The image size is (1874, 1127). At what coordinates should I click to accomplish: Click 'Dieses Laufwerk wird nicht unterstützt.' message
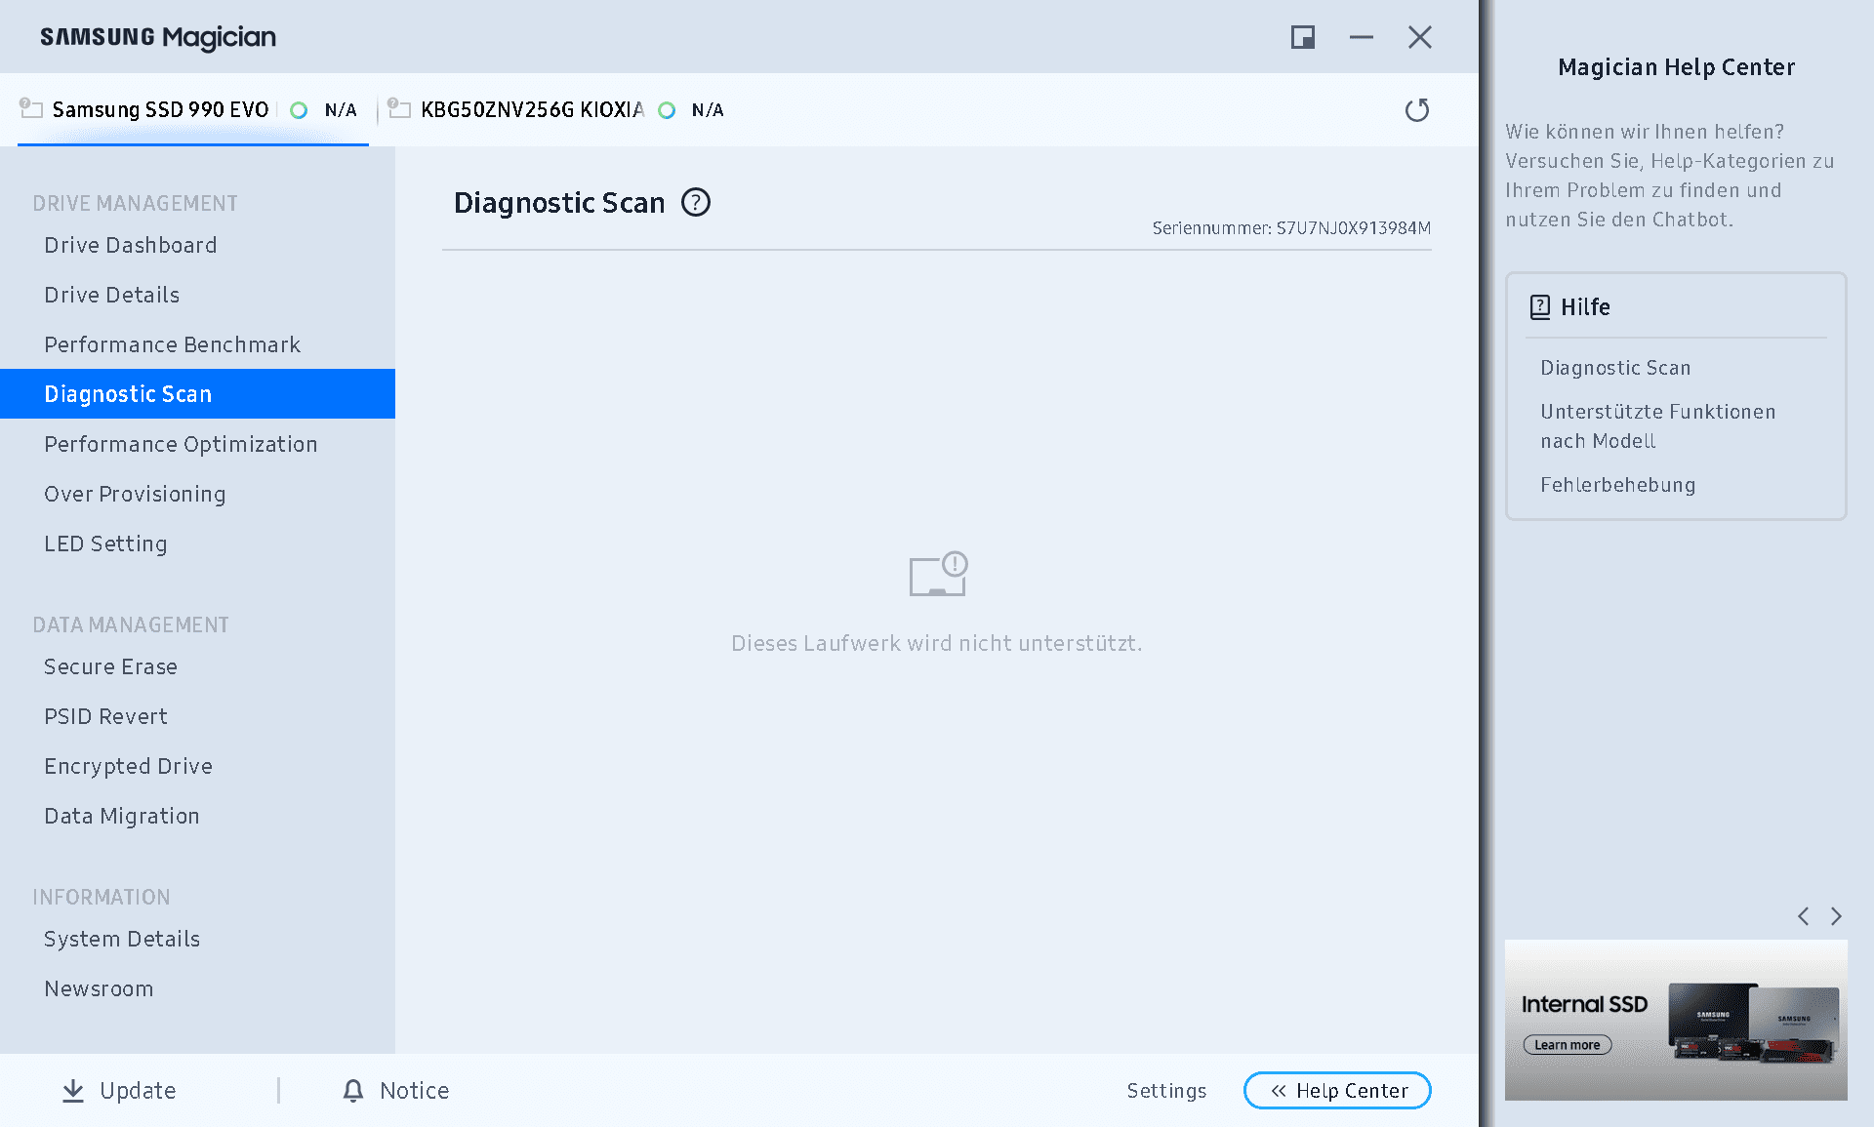click(x=937, y=644)
